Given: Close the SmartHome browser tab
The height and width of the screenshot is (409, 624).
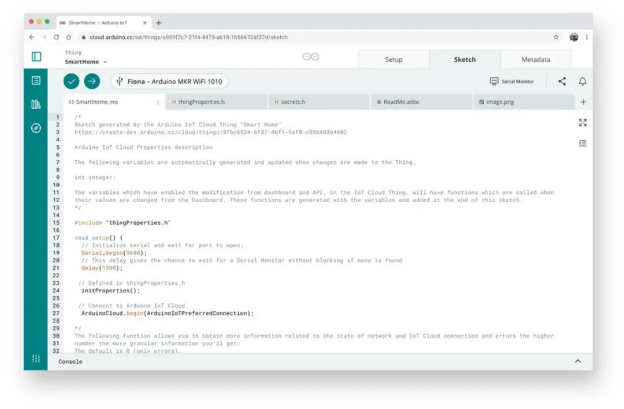Looking at the screenshot, I should pos(144,23).
